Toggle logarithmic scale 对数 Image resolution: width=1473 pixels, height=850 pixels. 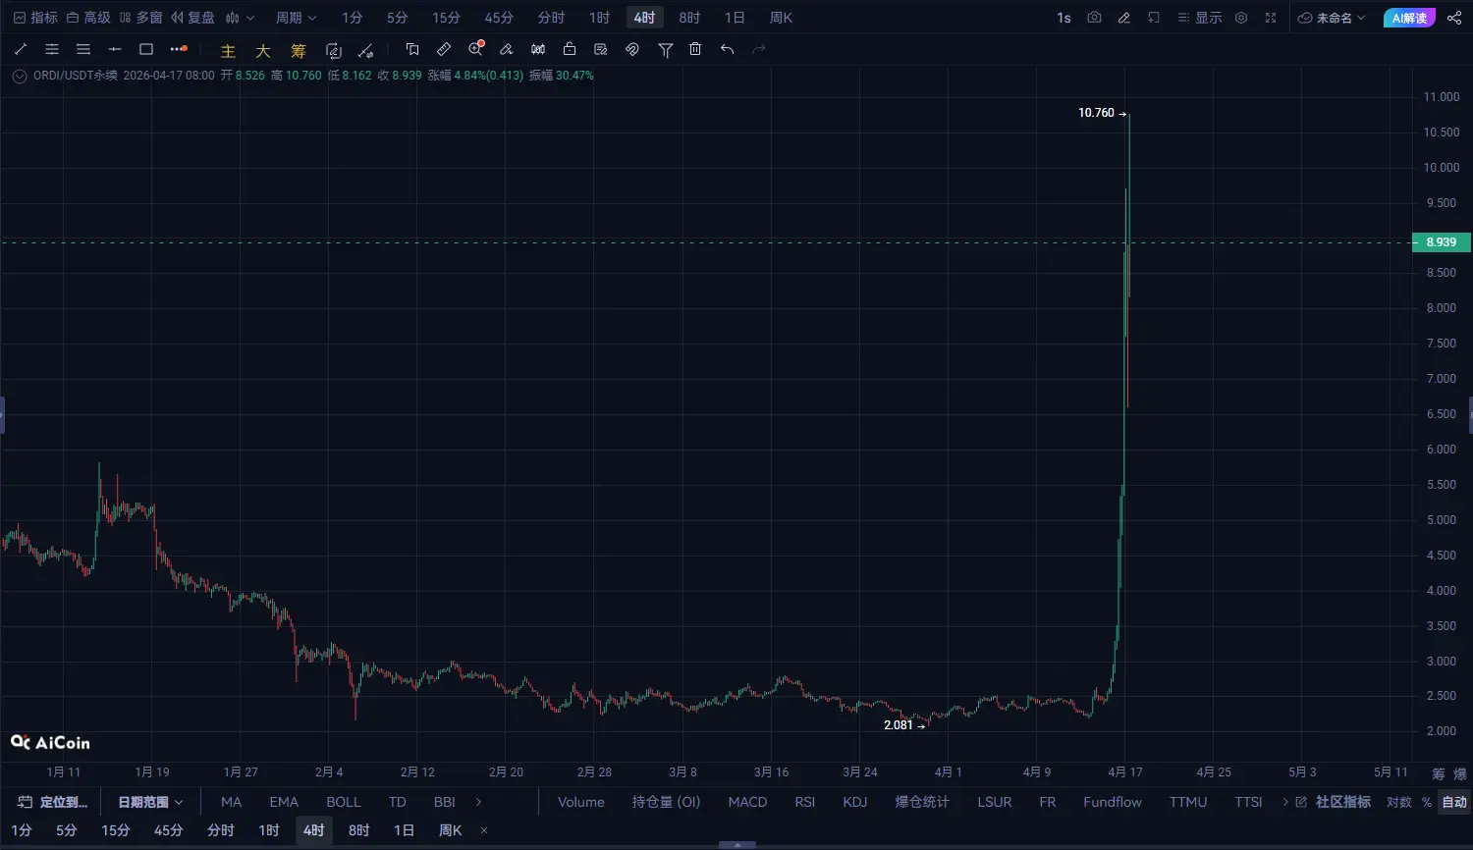[x=1399, y=802]
